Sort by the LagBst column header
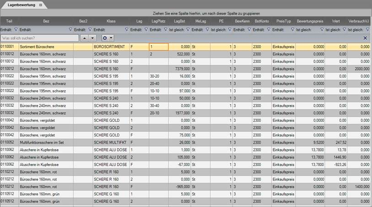 (x=179, y=21)
